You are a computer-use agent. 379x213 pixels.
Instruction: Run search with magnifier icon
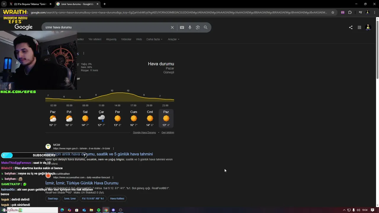click(205, 27)
